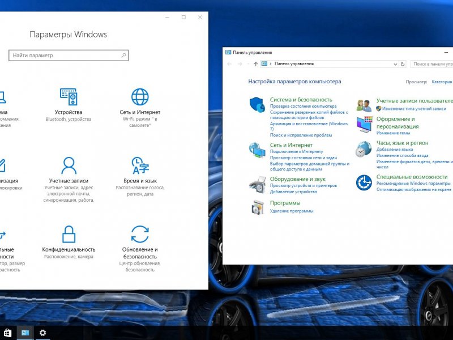
Task: Open 'Специальные возможности' heading
Action: click(412, 177)
